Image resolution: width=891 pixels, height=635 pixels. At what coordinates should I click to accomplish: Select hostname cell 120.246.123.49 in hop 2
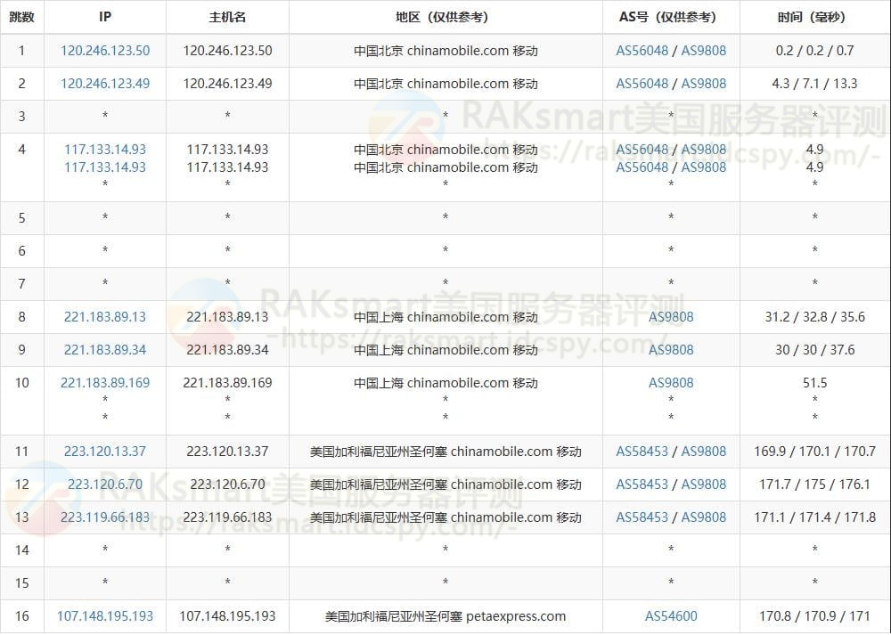[x=227, y=84]
